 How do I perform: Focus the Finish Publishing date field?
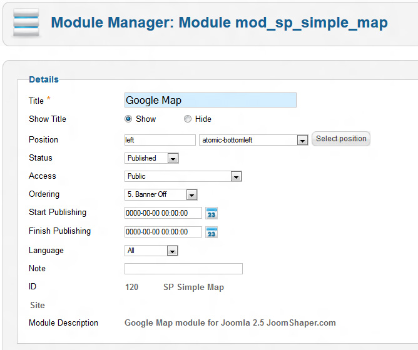[163, 232]
